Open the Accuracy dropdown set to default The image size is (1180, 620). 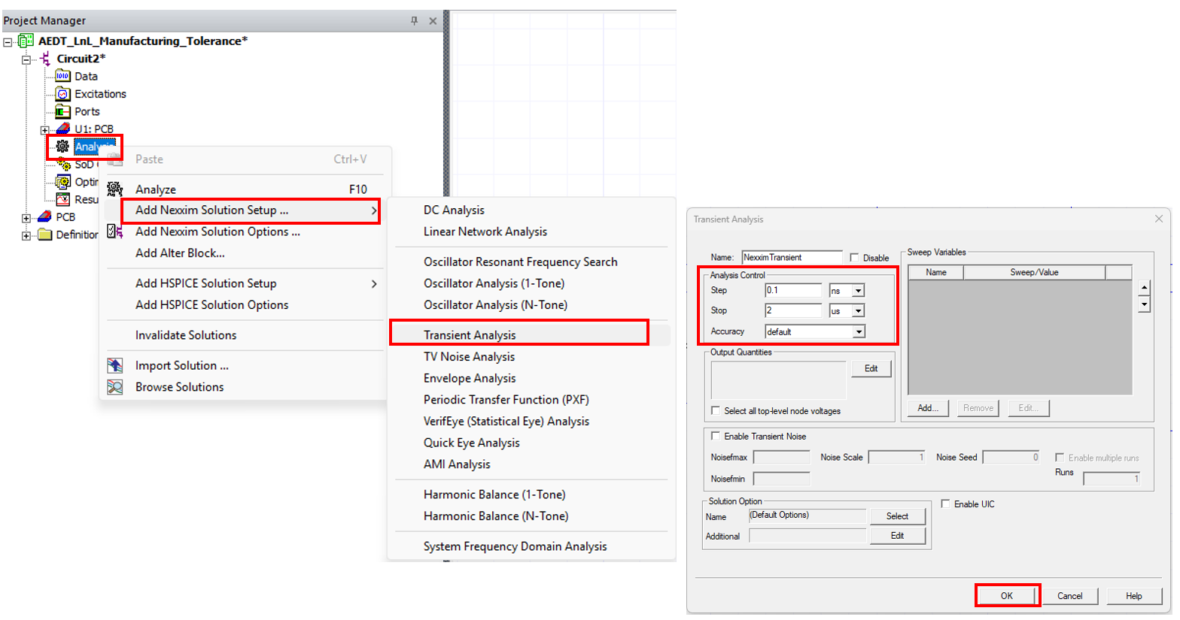point(815,331)
